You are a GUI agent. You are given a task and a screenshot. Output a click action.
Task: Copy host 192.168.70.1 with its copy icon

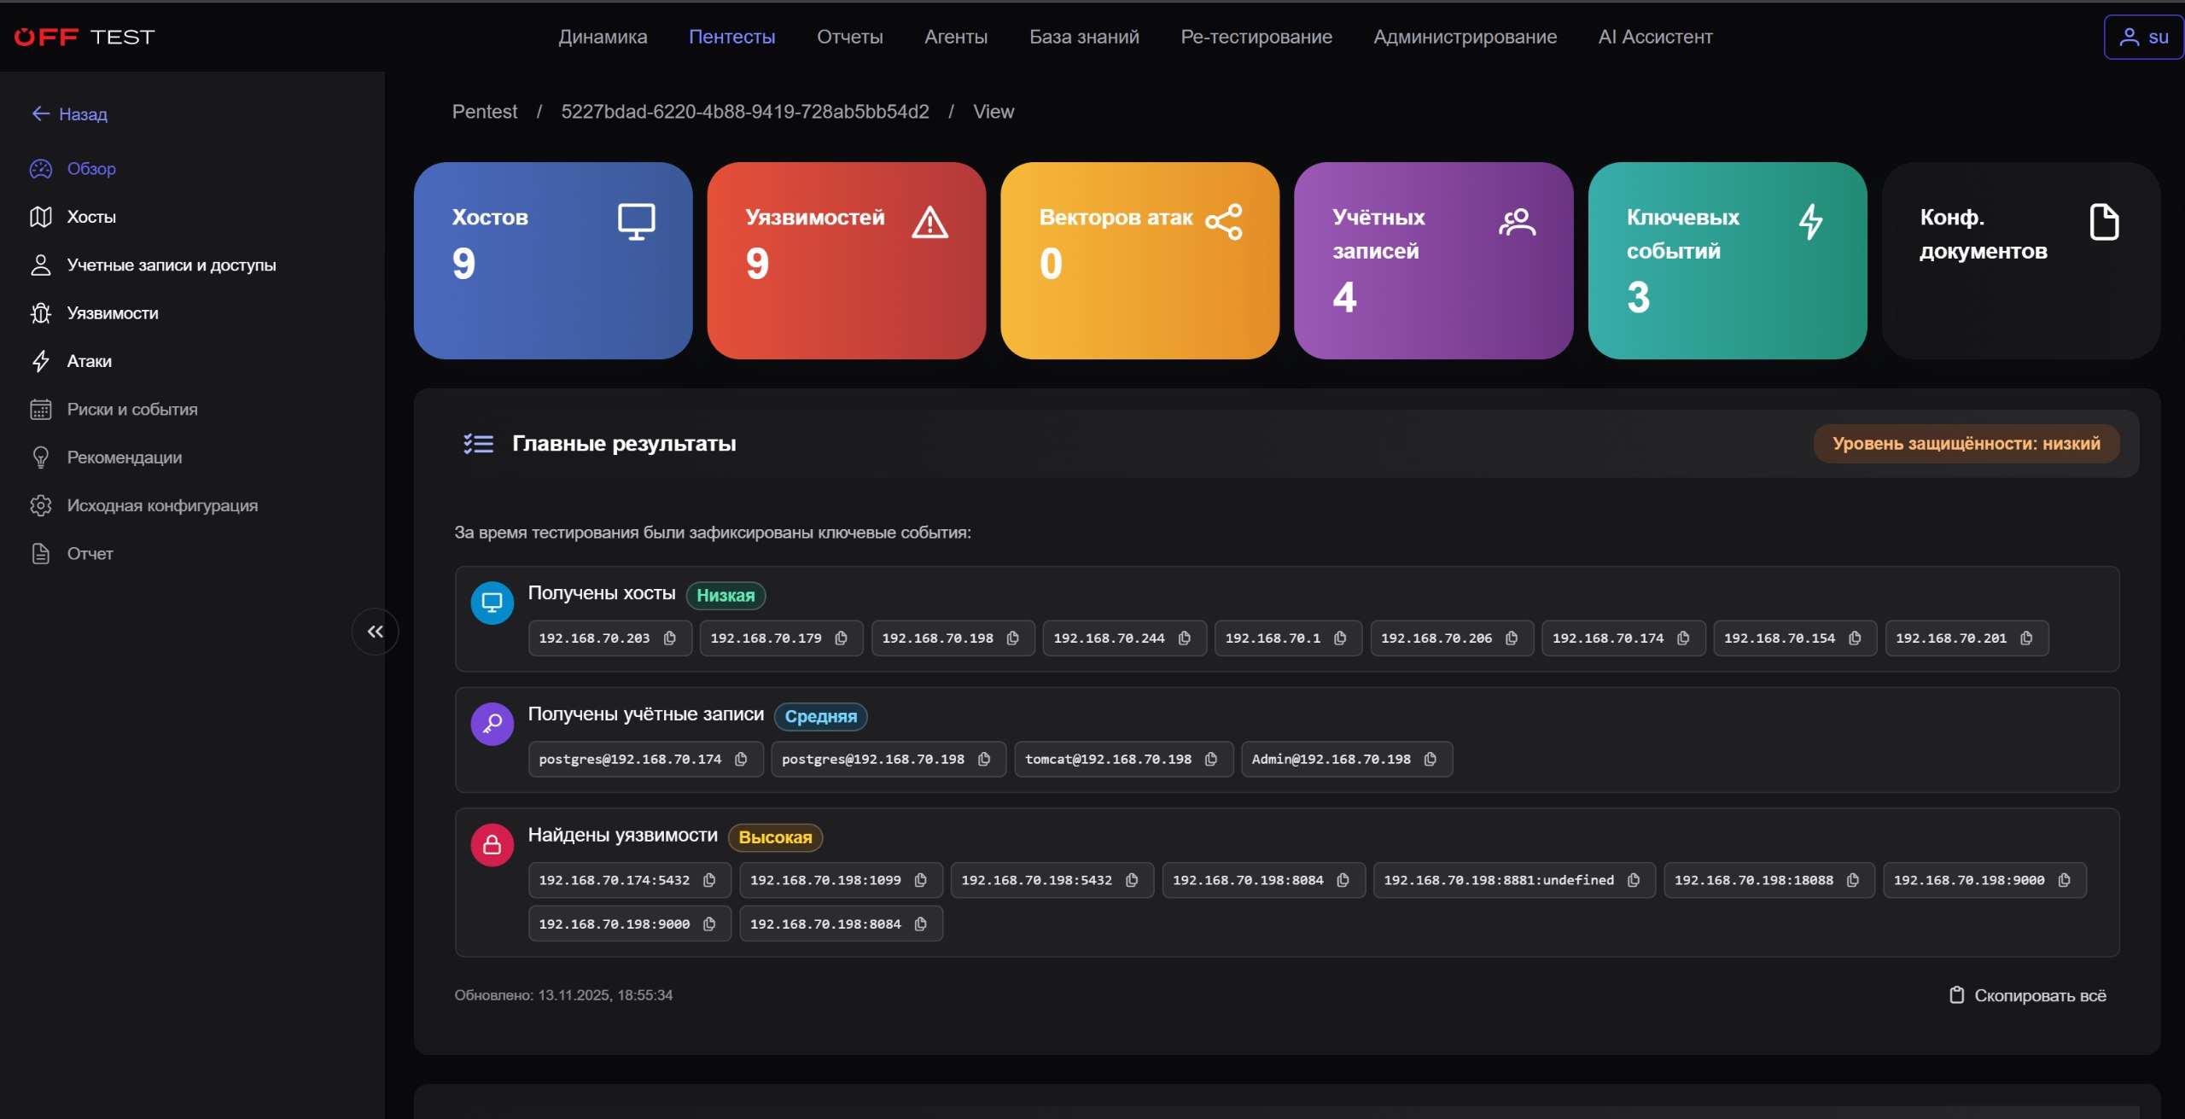[x=1340, y=638]
